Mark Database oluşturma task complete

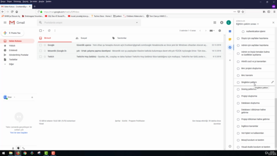pos(238,103)
